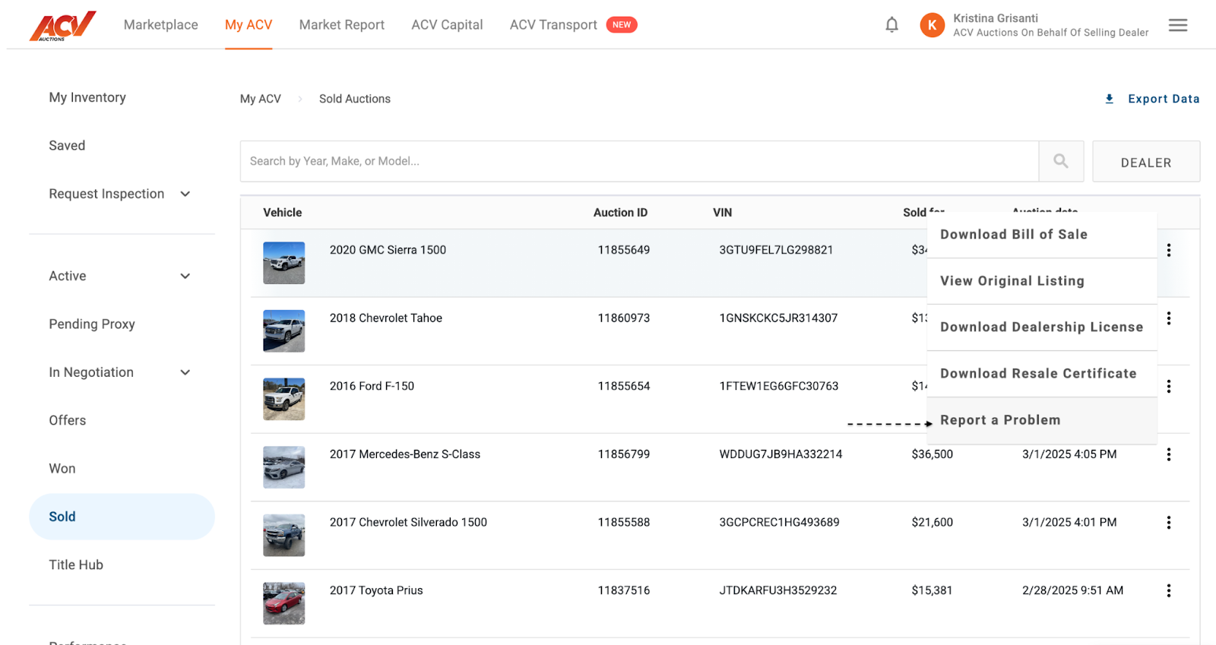1216x645 pixels.
Task: Click the 3/1/2025 4:05 PM date
Action: tap(1069, 454)
